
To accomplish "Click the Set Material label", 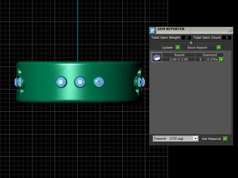I will [x=211, y=138].
